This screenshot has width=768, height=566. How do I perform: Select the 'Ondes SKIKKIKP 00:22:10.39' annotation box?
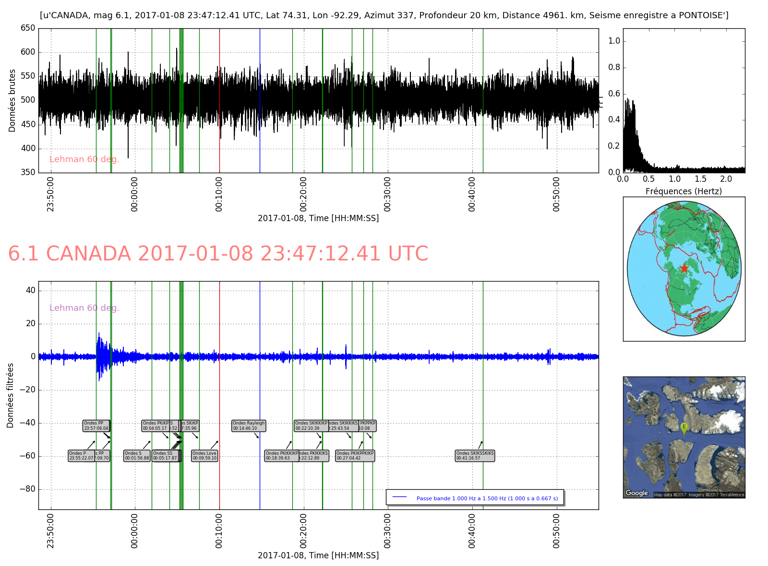(311, 426)
